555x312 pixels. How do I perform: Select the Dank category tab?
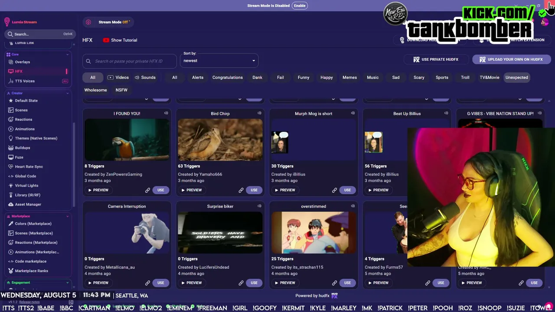[x=258, y=78]
